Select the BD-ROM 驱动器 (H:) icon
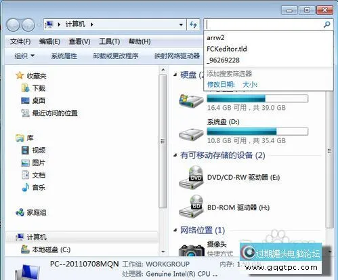Screen dimensions: 338x280 [x=191, y=207]
